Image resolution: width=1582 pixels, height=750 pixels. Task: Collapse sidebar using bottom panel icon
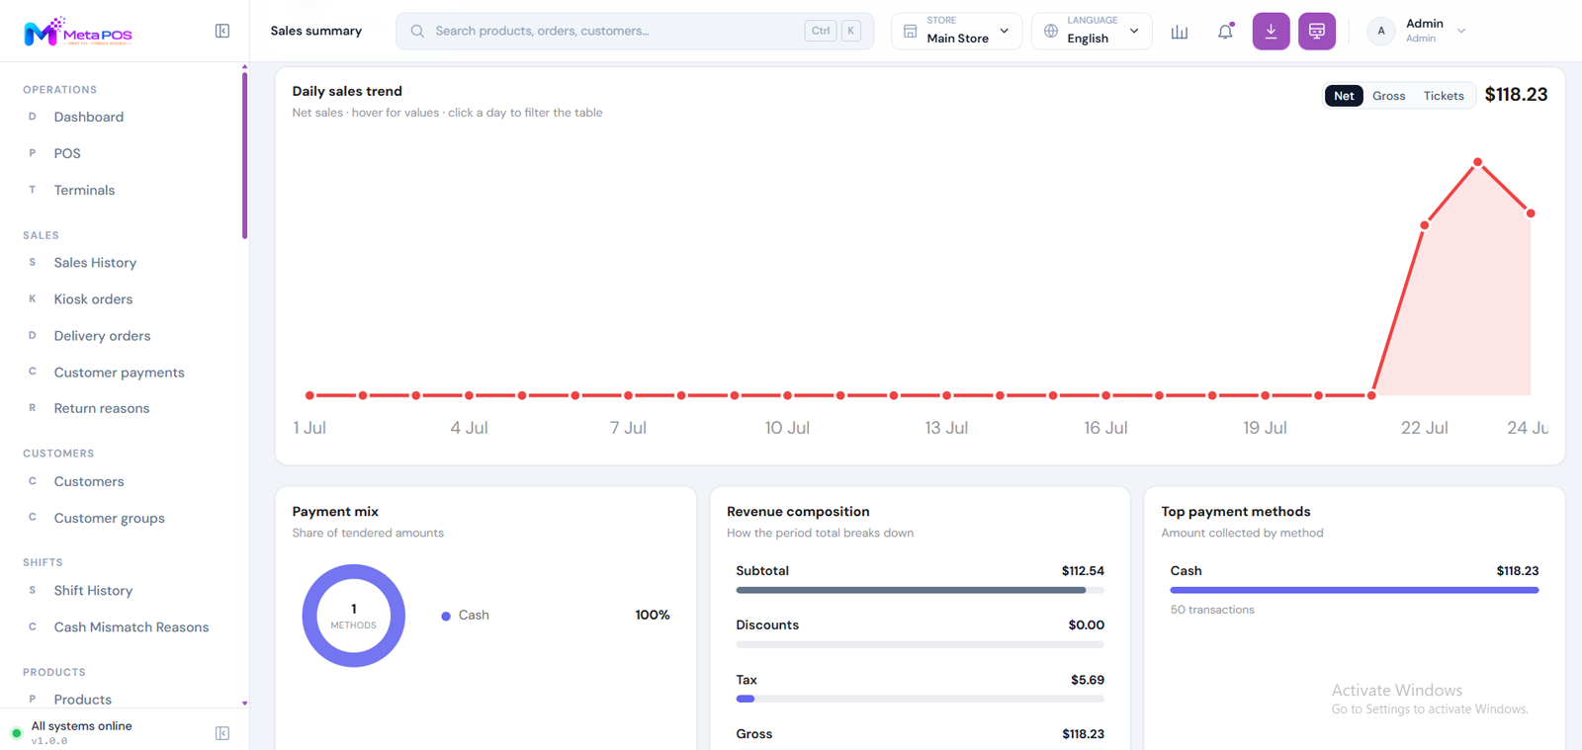tap(222, 733)
